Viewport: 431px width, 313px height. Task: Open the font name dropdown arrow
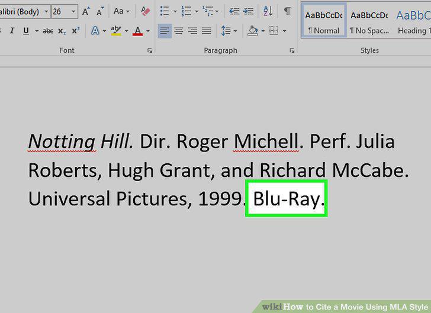click(46, 12)
